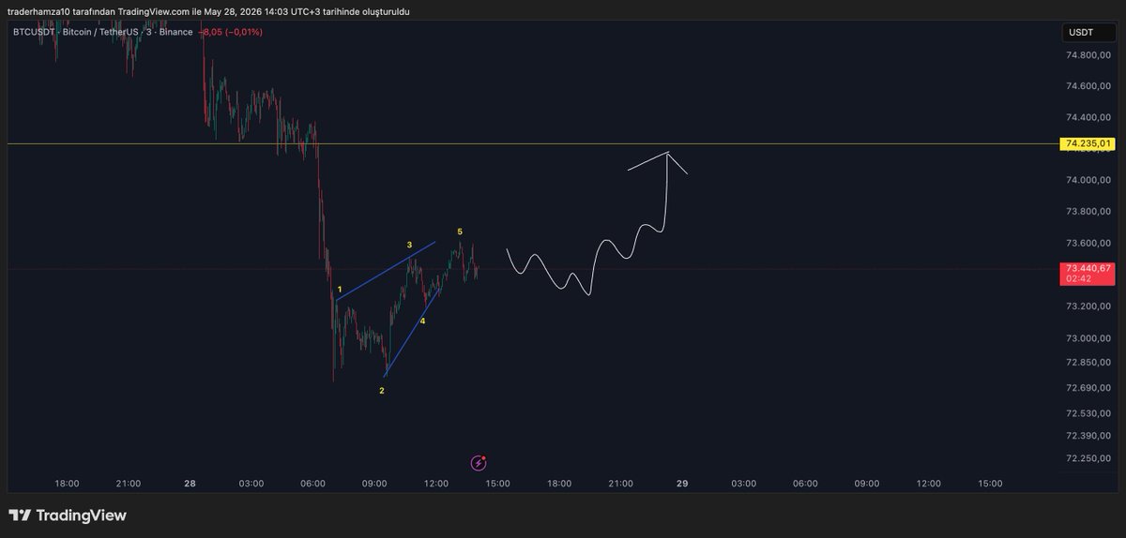Viewport: 1126px width, 538px height.
Task: Click the 73.000,00 price axis label
Action: [x=1088, y=338]
